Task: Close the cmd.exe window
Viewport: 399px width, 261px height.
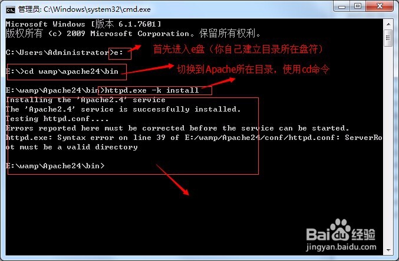Action: click(380, 6)
